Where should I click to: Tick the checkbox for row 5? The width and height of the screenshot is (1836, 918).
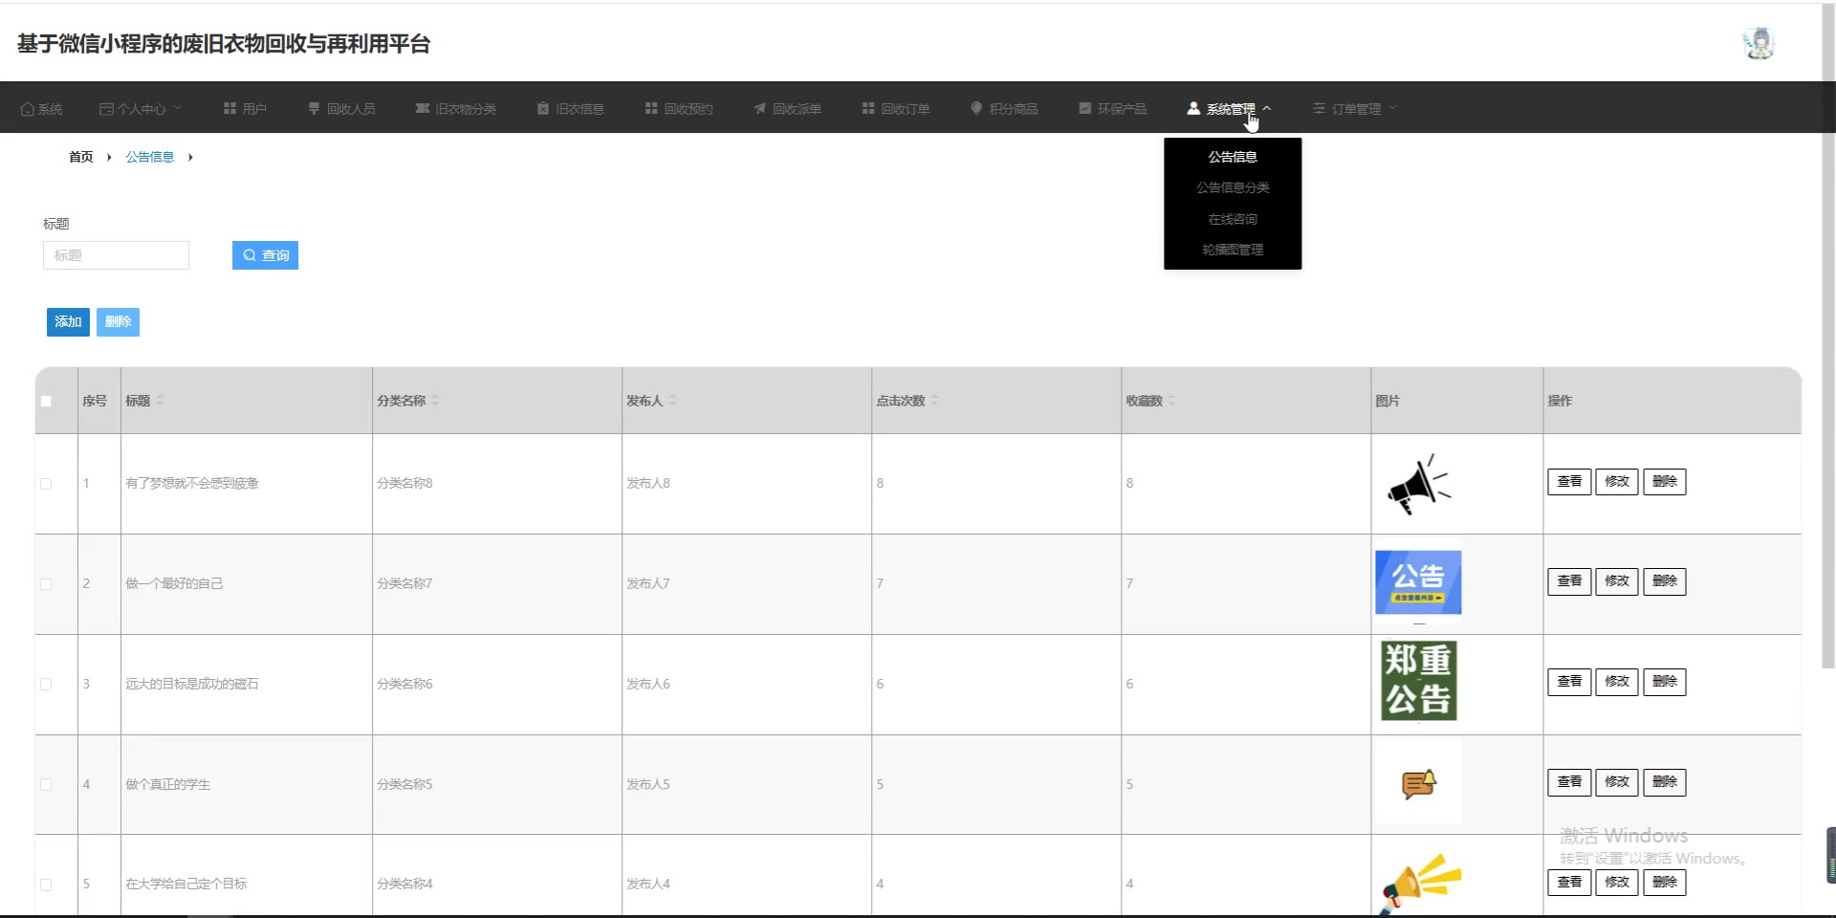[x=46, y=885]
